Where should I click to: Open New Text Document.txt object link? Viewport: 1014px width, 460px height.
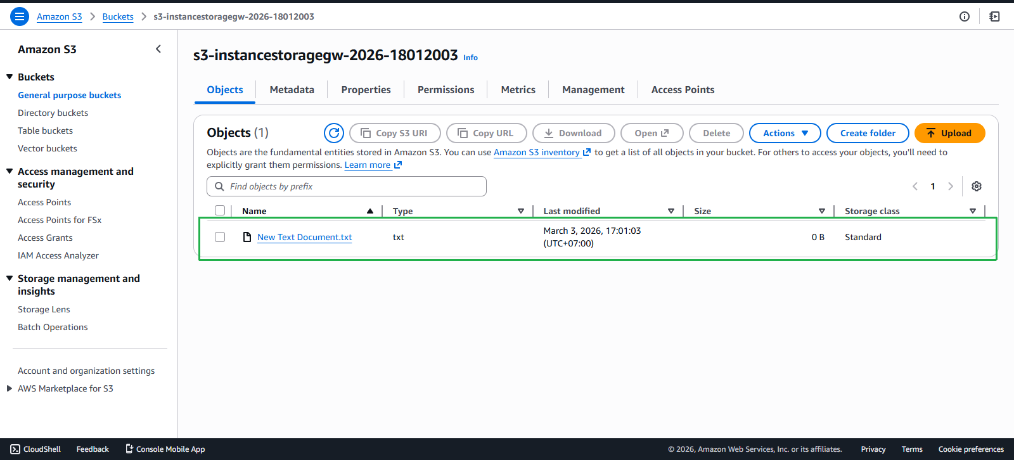point(305,237)
